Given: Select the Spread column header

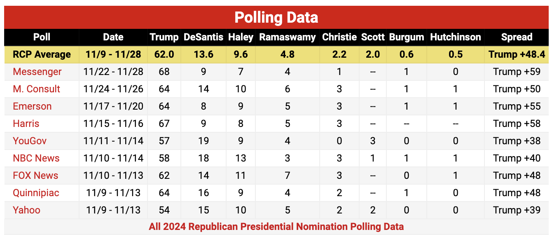Looking at the screenshot, I should pyautogui.click(x=517, y=37).
